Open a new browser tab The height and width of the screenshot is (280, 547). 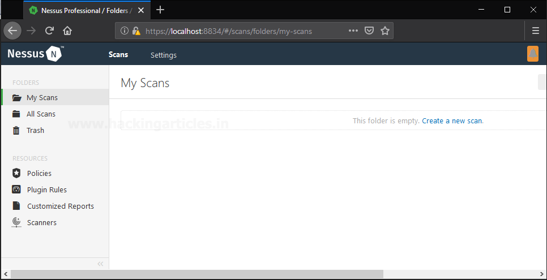(160, 10)
